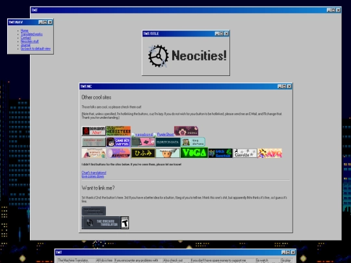This screenshot has width=351, height=263.
Task: Go to Home in TMT/NAV
Action: 25,31
